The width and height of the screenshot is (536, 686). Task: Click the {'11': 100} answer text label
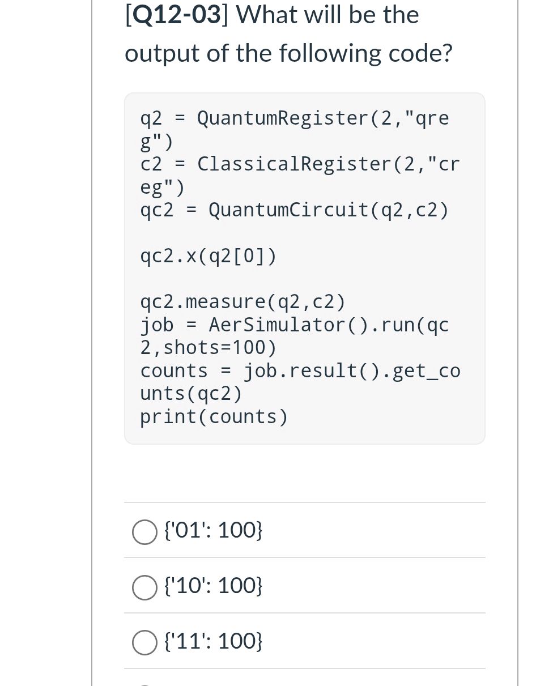213,641
